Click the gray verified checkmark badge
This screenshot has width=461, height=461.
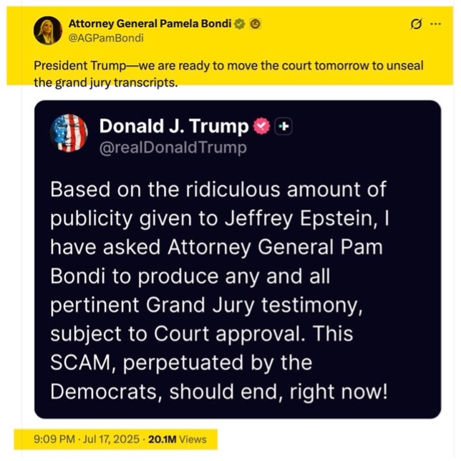tap(241, 23)
